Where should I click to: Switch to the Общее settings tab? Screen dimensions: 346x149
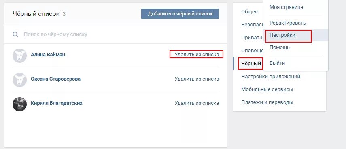[x=249, y=11]
